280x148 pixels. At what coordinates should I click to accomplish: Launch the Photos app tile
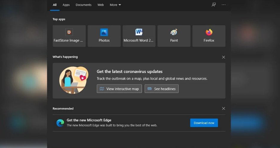point(104,36)
